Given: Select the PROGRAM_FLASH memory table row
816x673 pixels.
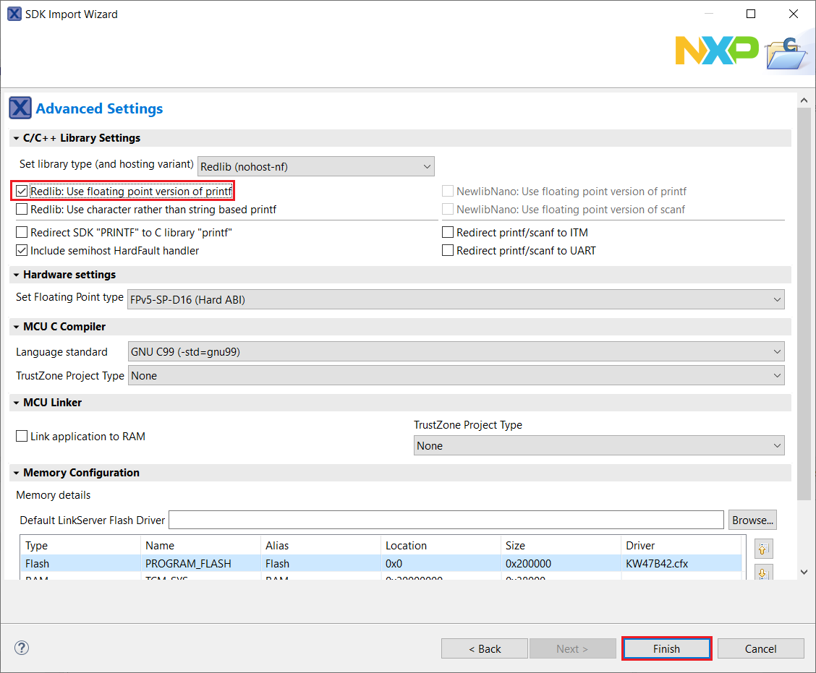Looking at the screenshot, I should 188,563.
